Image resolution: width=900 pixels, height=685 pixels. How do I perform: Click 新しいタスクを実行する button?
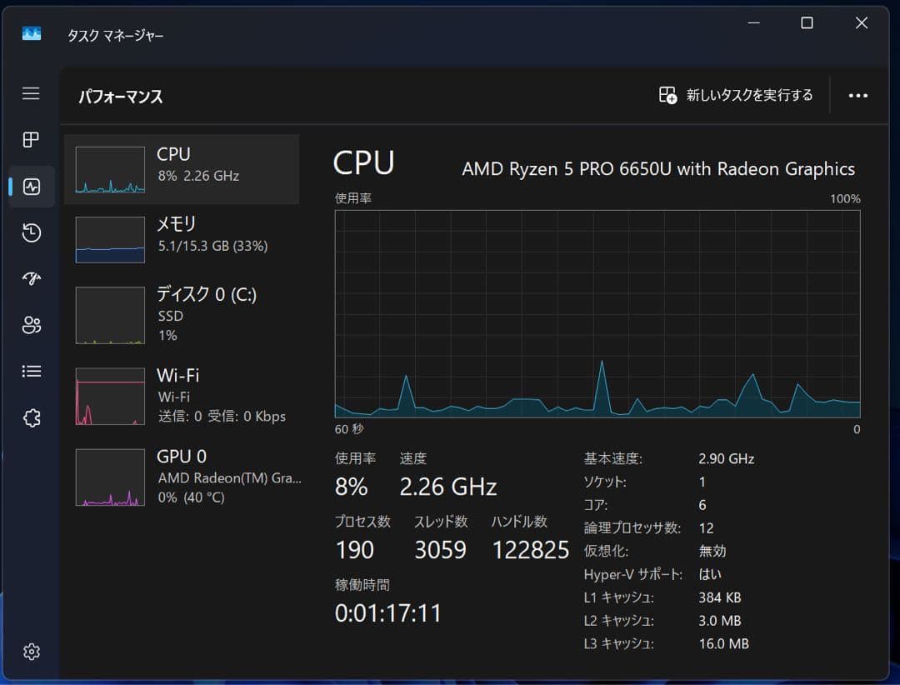tap(736, 95)
